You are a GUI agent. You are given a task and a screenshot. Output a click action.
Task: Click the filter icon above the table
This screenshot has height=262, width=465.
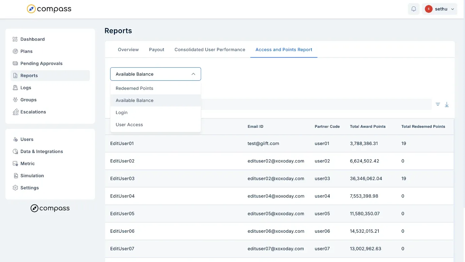coord(438,104)
